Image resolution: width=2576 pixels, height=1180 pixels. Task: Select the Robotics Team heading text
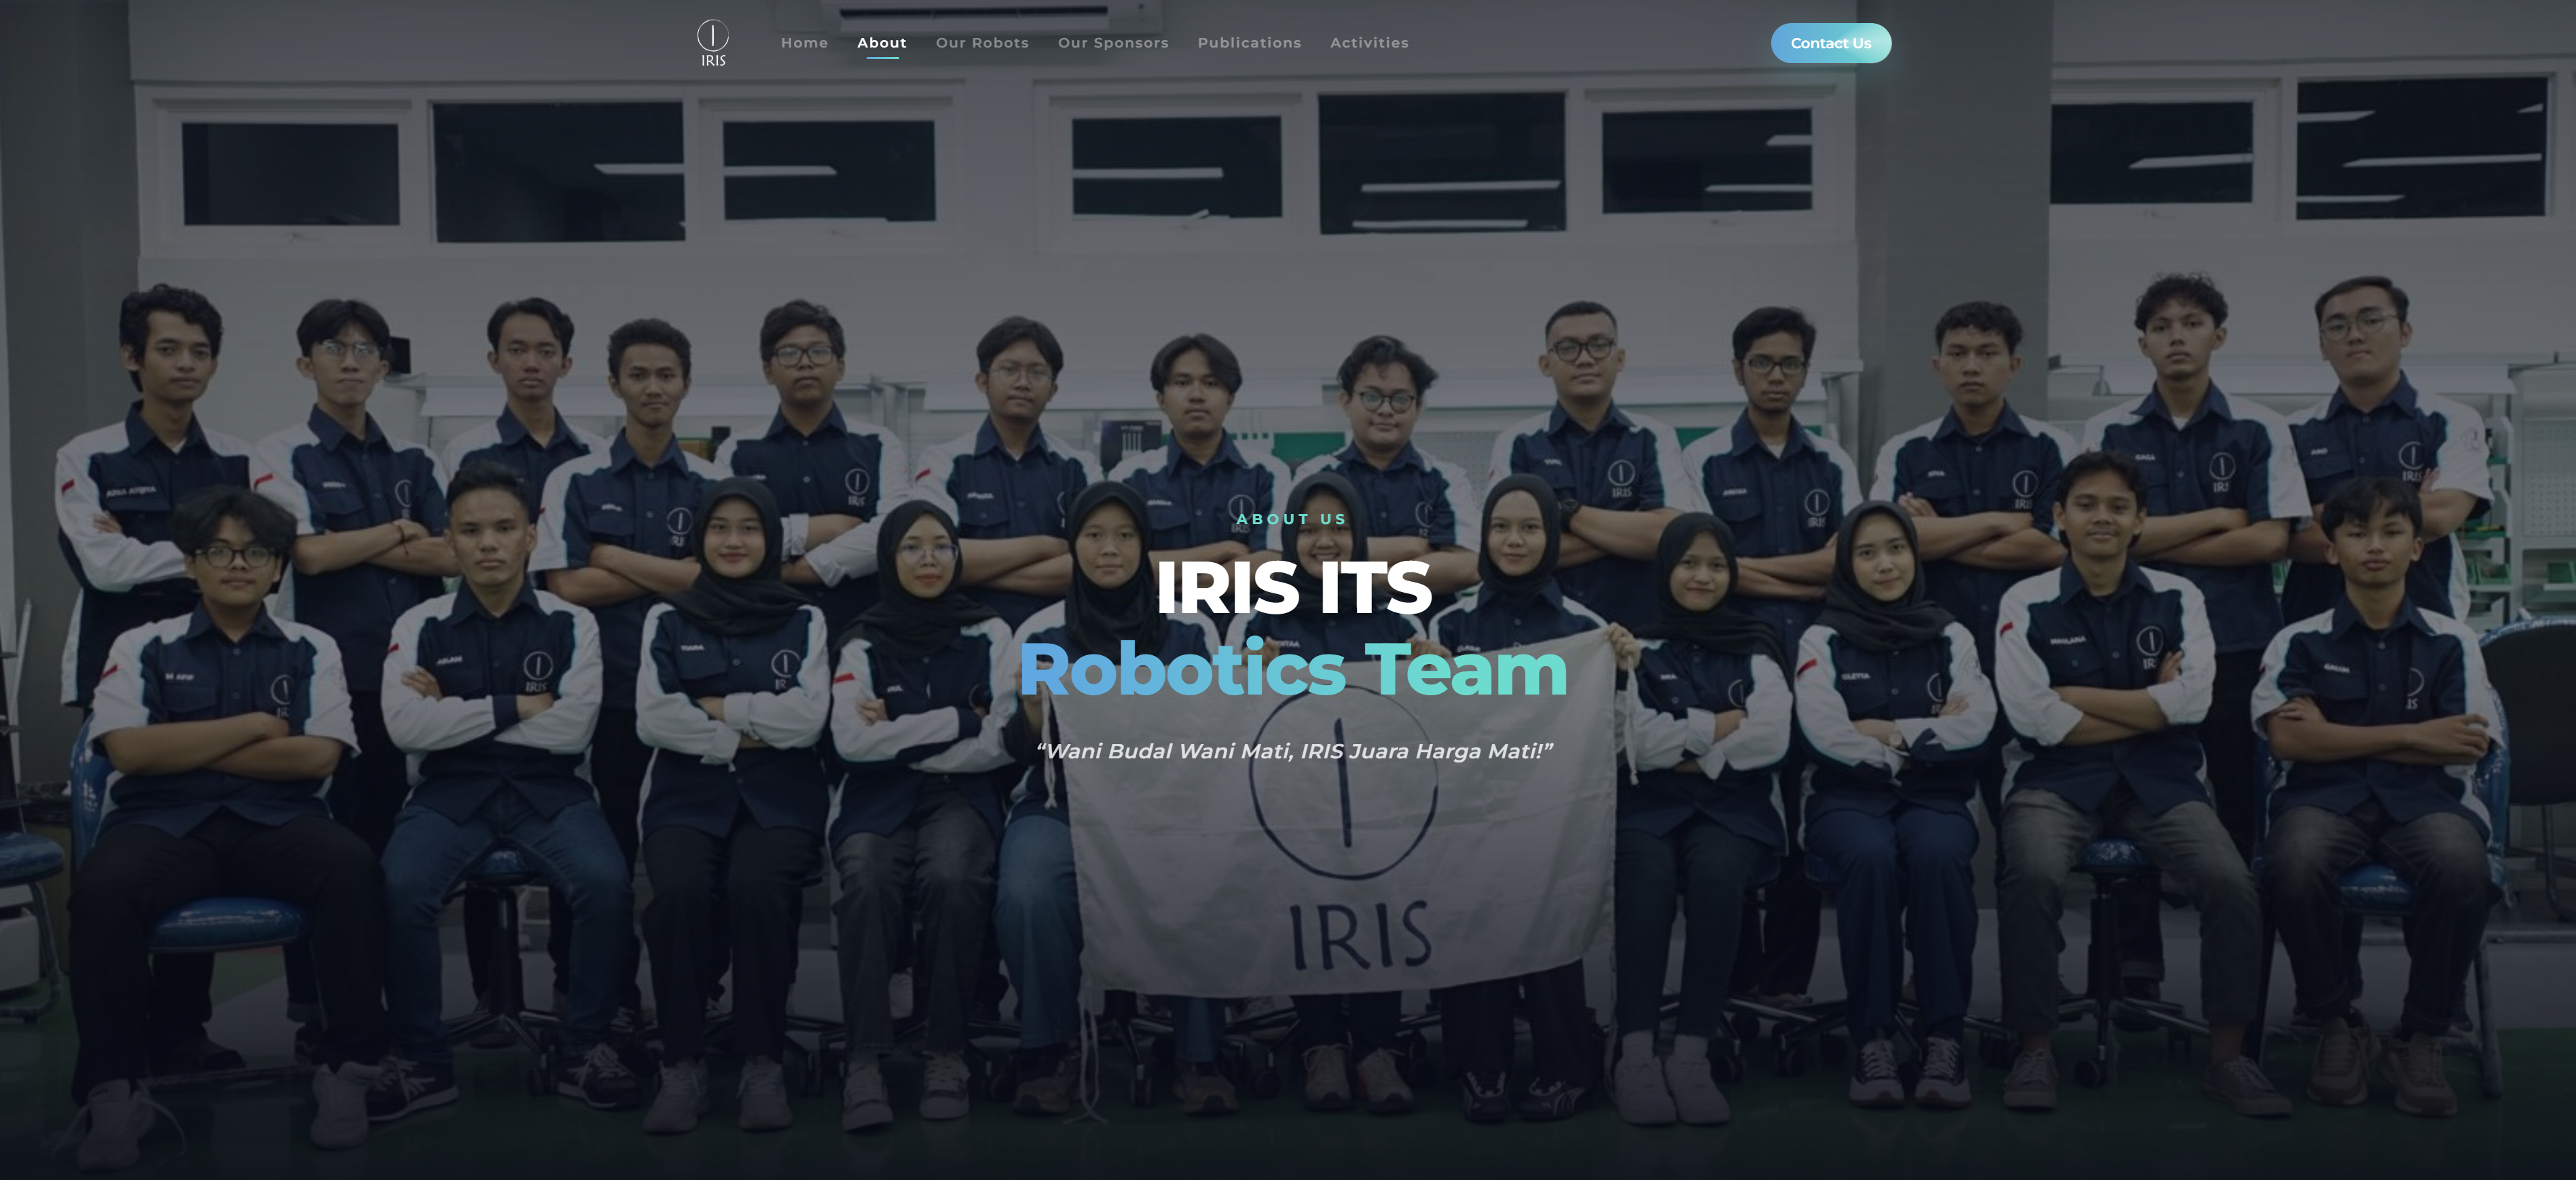1293,670
